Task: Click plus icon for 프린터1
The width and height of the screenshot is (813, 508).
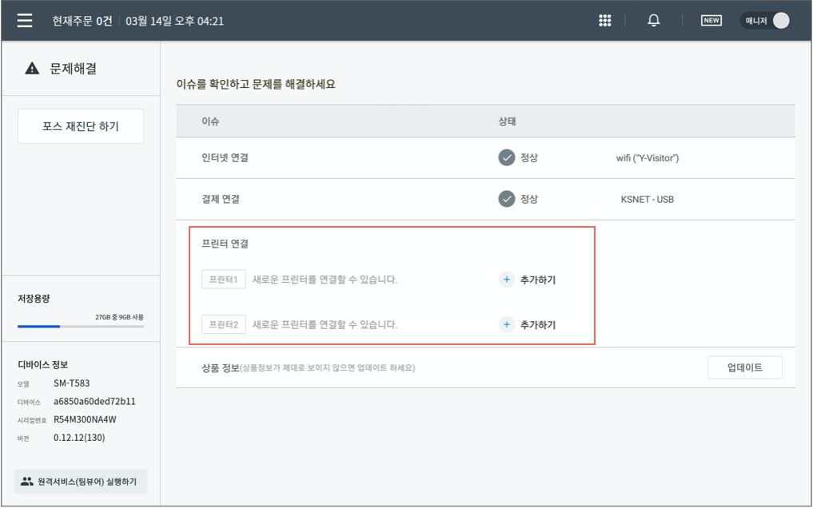Action: point(507,280)
